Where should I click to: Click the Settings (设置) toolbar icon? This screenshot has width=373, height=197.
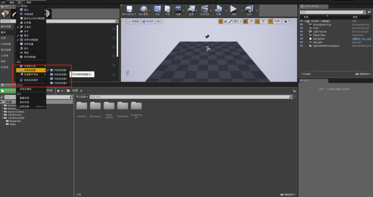(178, 10)
